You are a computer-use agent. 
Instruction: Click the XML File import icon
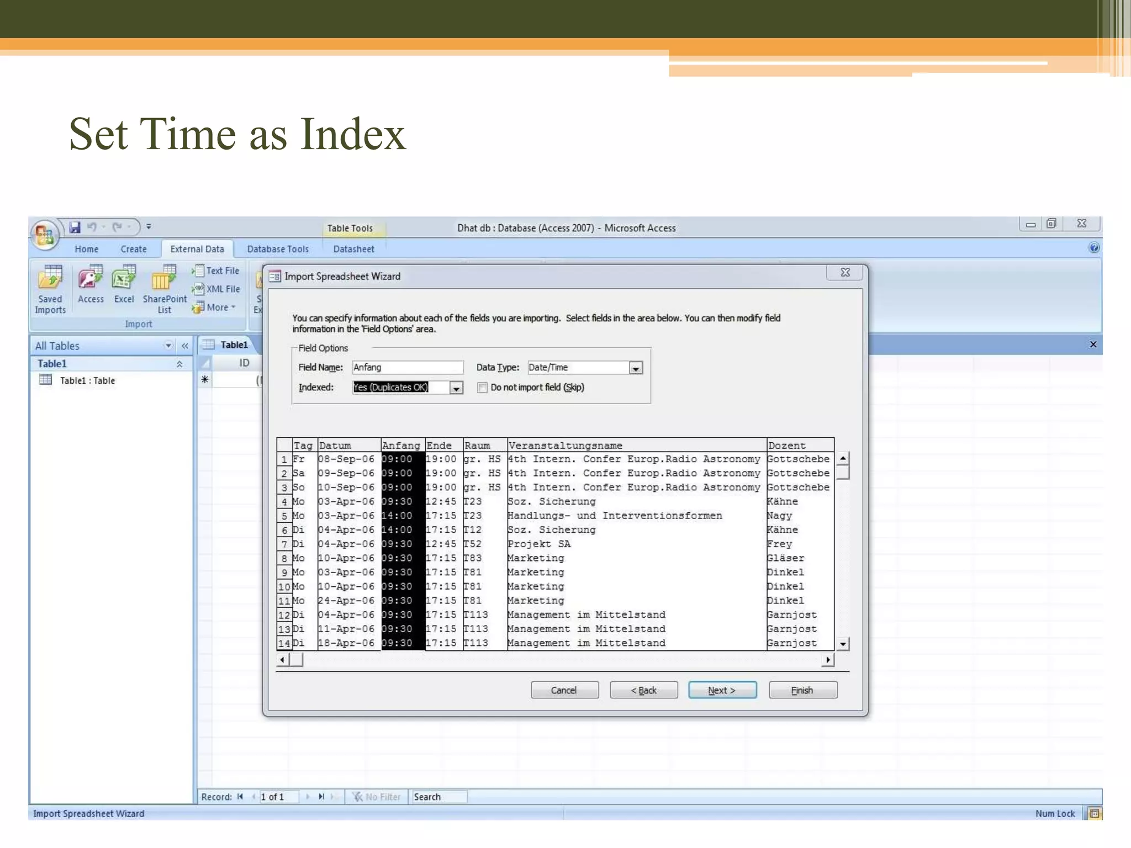coord(216,289)
